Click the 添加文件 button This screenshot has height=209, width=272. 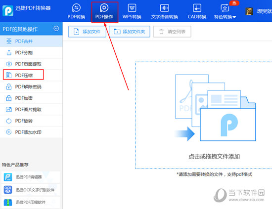coord(87,32)
